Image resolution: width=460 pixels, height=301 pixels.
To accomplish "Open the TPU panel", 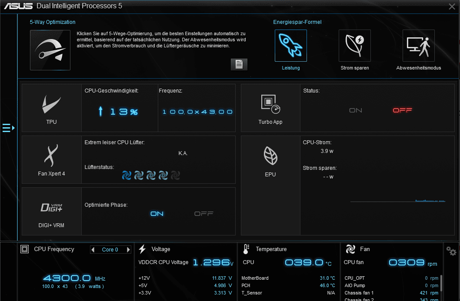I will click(x=52, y=108).
